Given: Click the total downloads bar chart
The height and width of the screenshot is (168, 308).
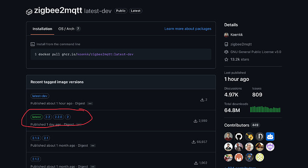Looking at the screenshot, I should (265, 109).
